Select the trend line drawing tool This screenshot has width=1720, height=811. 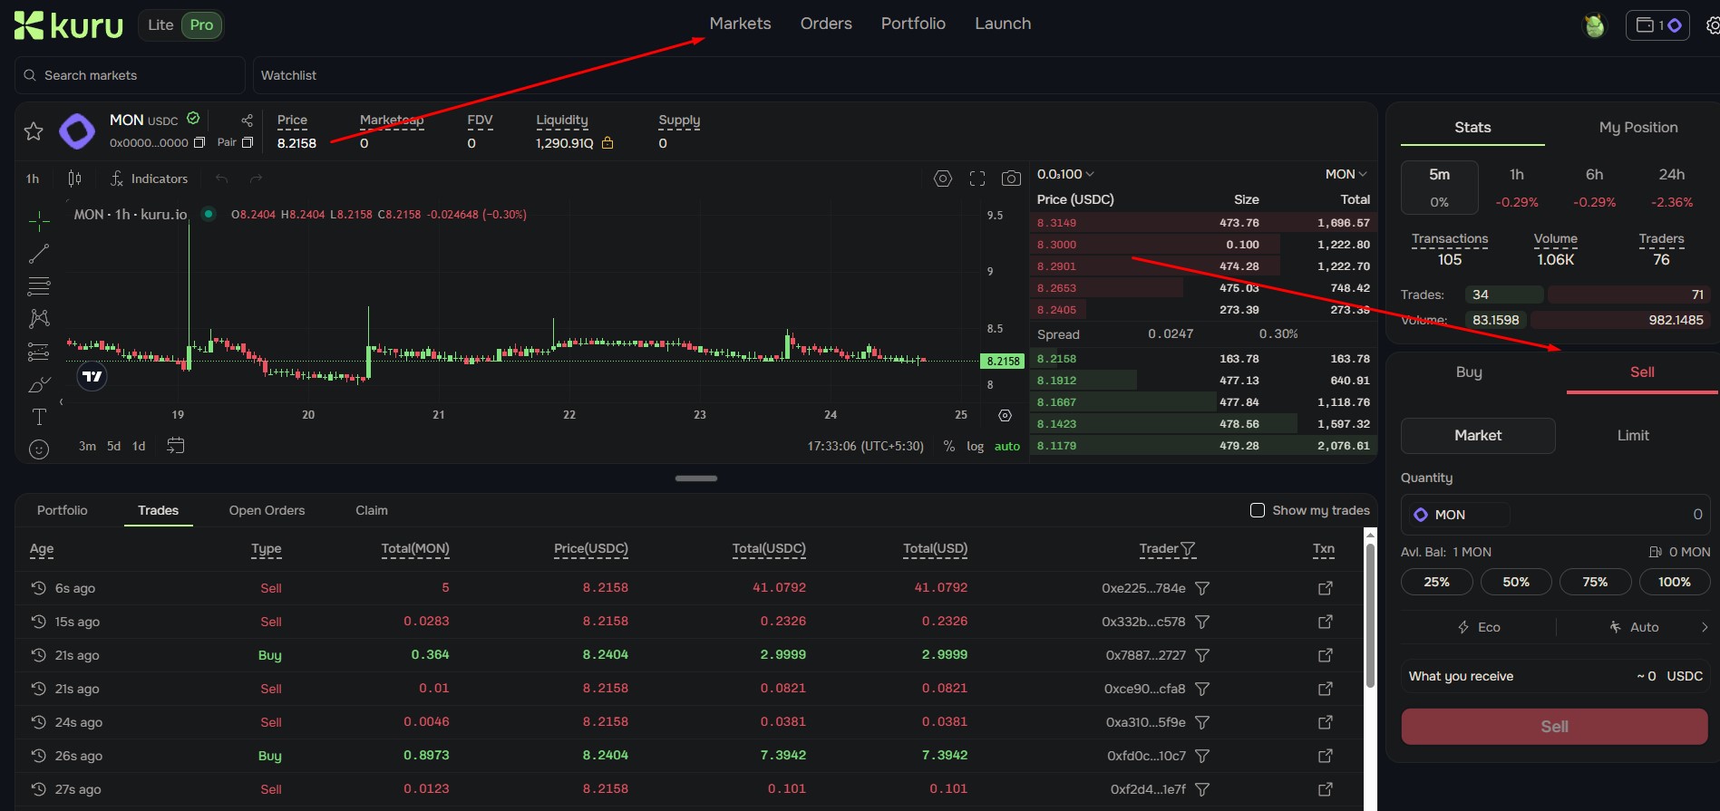(39, 254)
